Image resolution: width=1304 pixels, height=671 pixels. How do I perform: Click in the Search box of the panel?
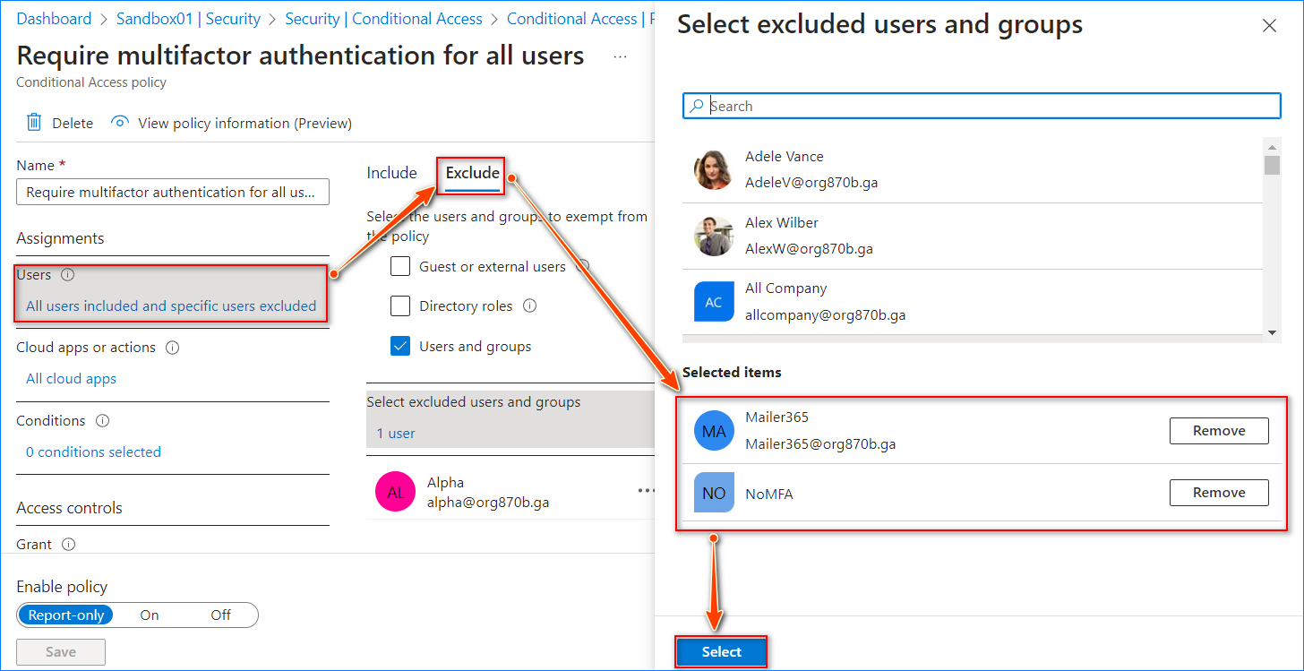(x=982, y=106)
